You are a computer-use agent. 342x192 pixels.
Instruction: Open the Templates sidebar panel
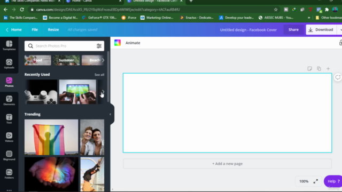(x=9, y=45)
